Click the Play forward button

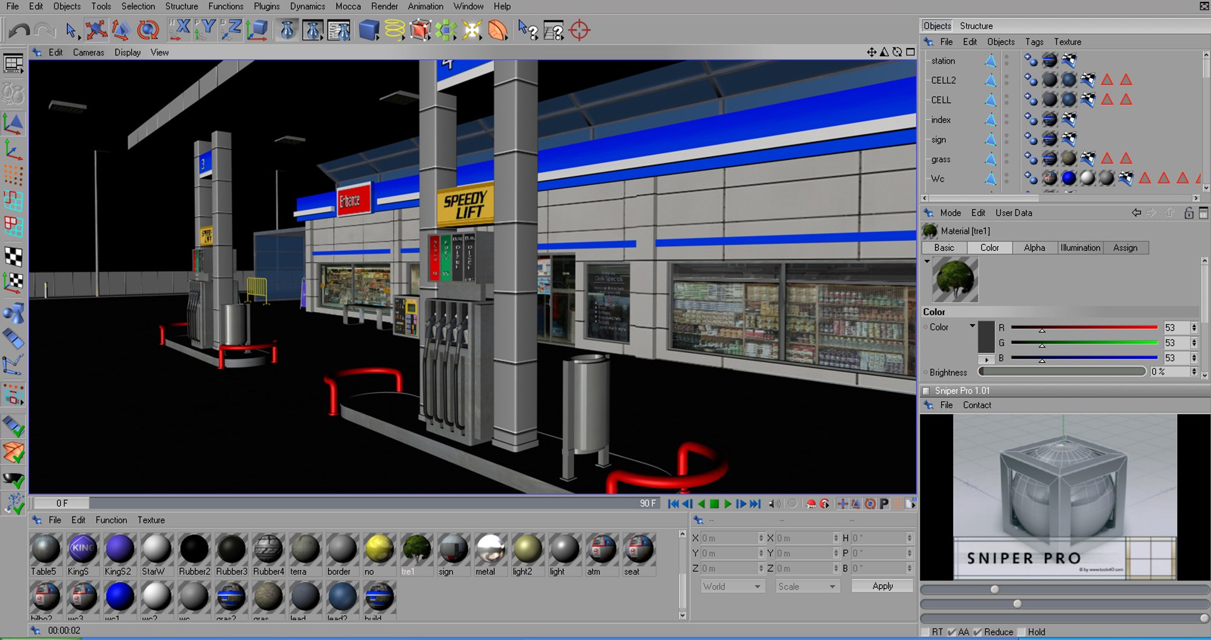pyautogui.click(x=728, y=504)
